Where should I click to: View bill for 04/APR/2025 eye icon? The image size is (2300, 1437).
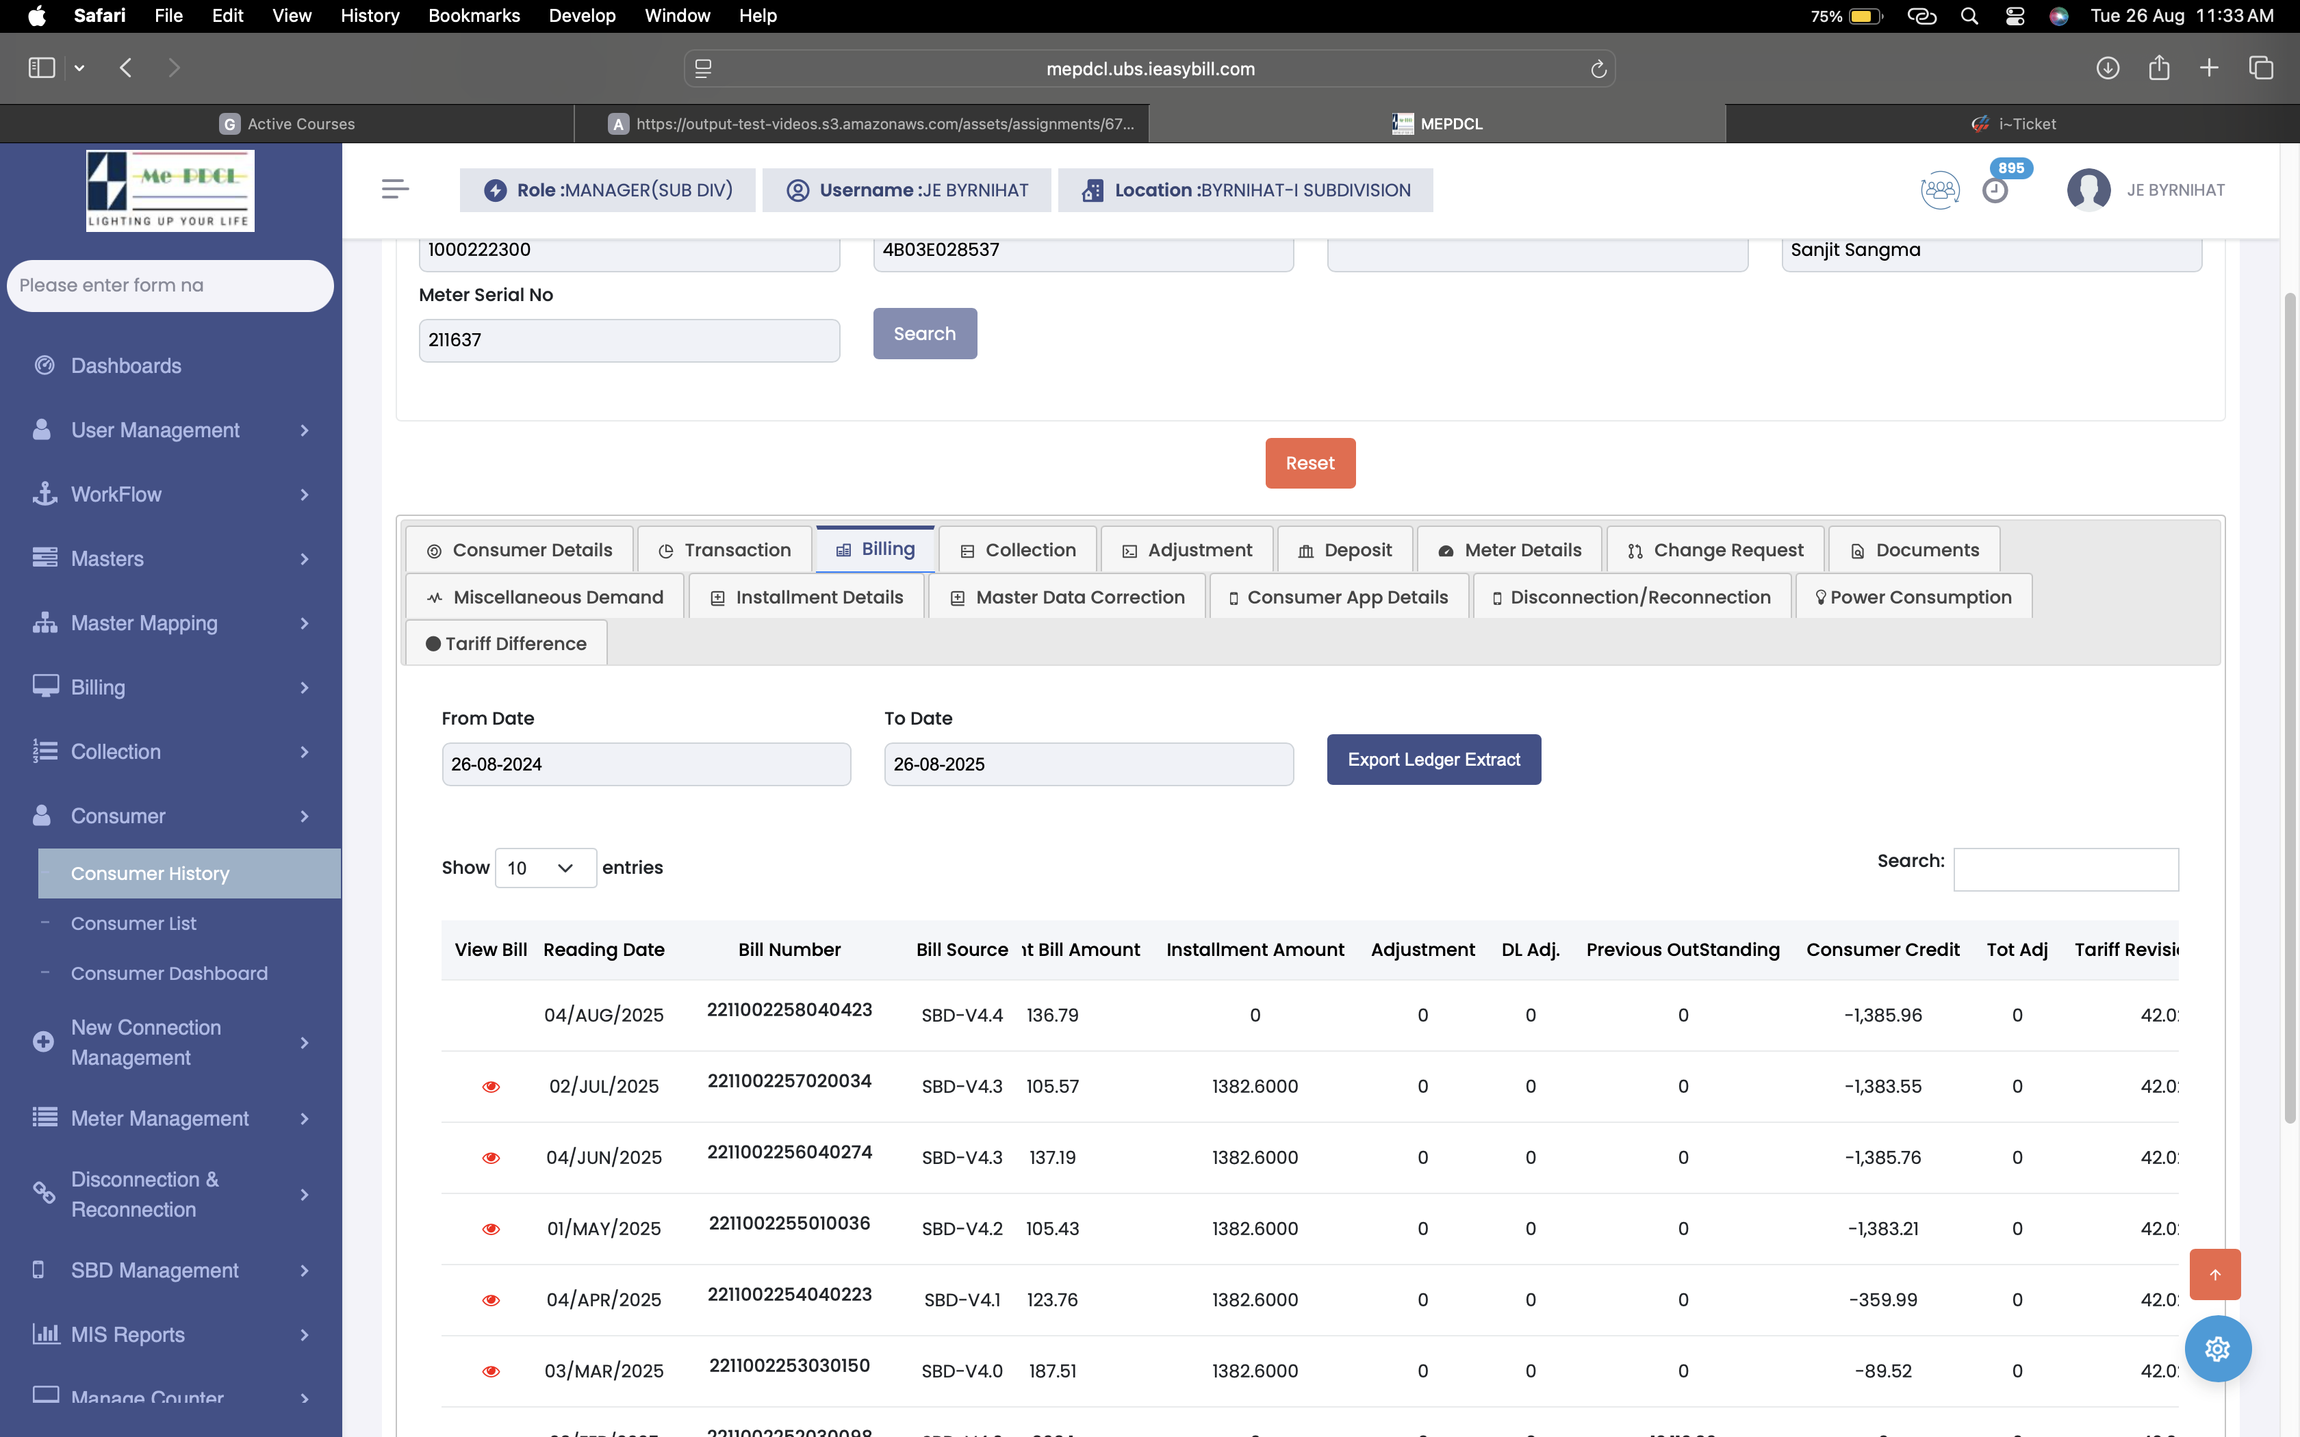[x=490, y=1300]
